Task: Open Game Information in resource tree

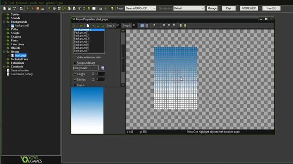Action: [20, 71]
